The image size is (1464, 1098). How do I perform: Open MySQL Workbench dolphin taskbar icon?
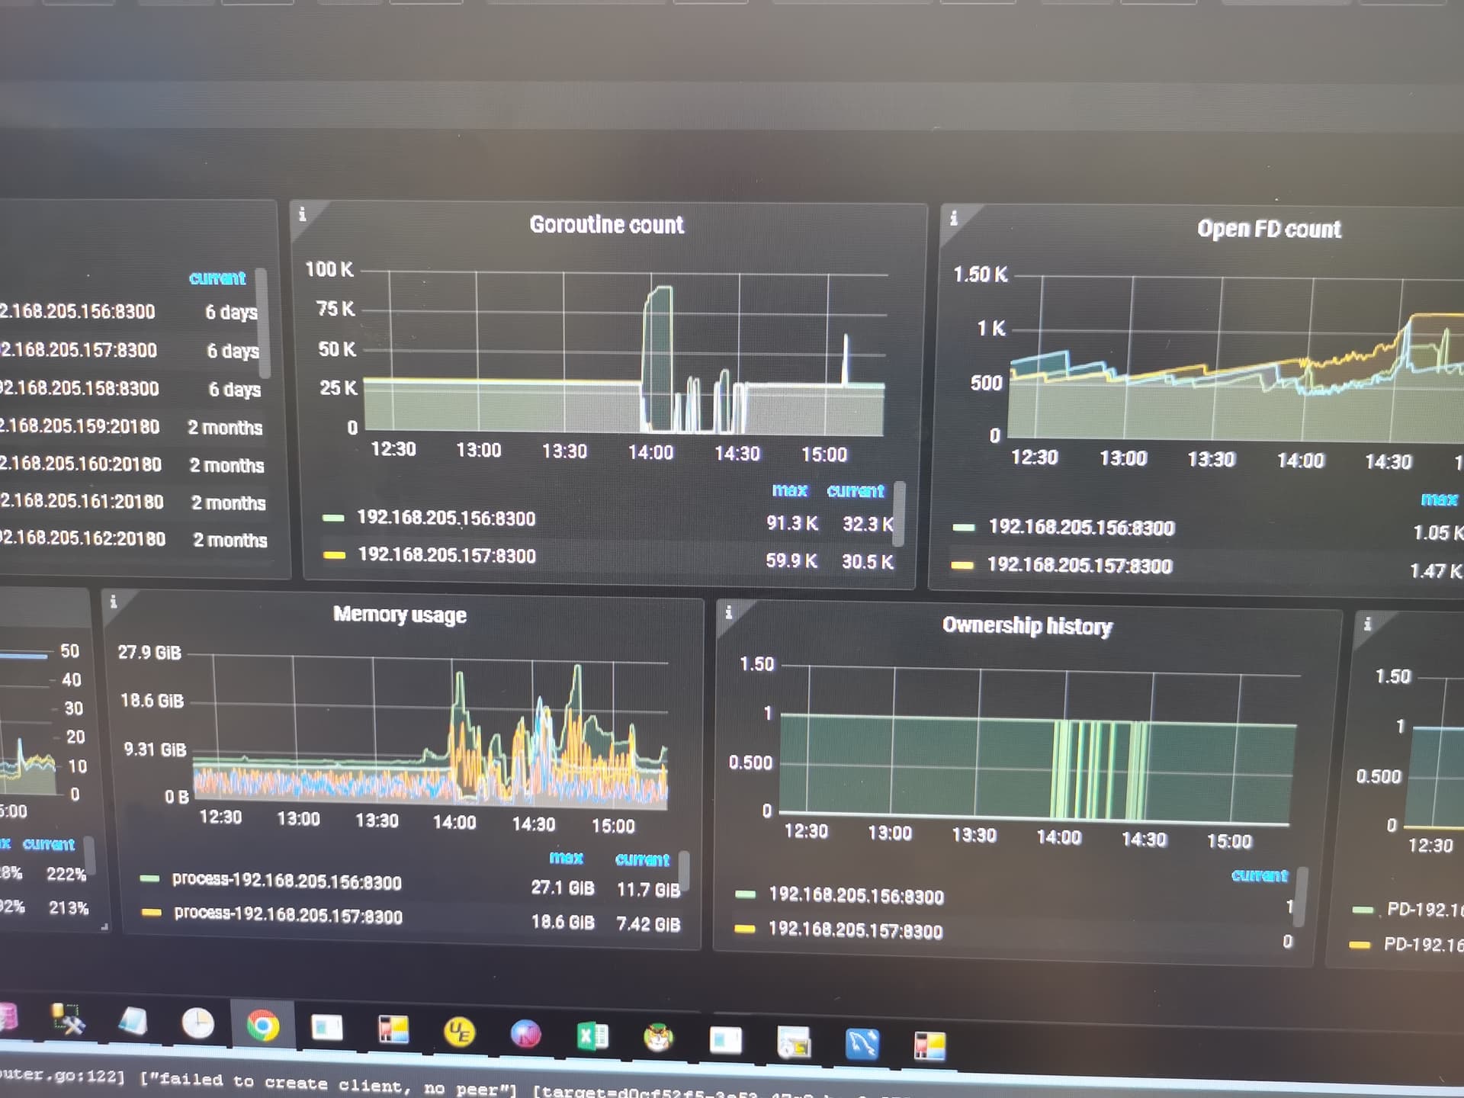pos(862,1044)
